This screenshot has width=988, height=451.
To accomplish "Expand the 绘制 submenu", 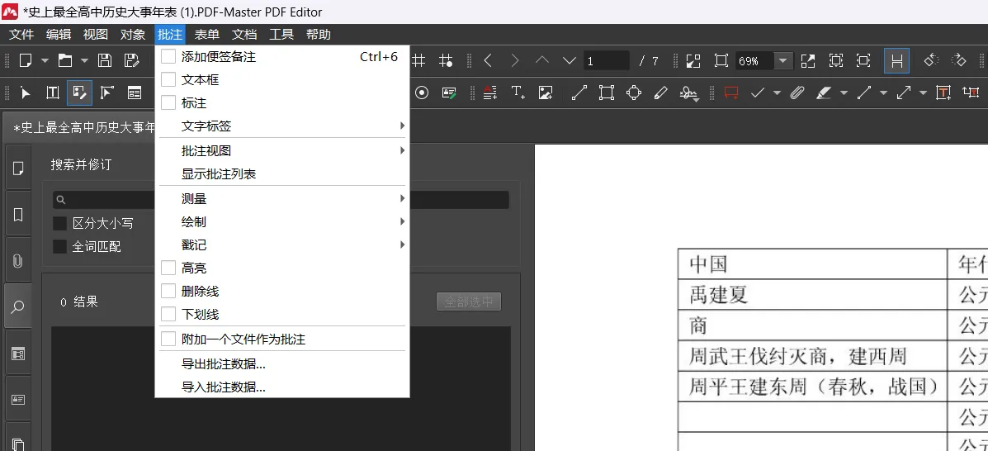I will [282, 222].
